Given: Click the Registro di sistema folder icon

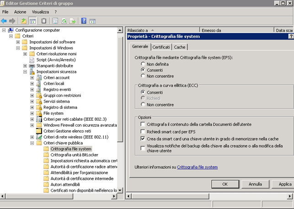Looking at the screenshot, I should [x=39, y=107].
